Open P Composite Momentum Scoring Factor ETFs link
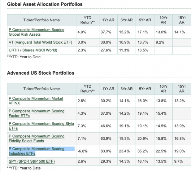The height and width of the screenshot is (172, 195). 37,113
